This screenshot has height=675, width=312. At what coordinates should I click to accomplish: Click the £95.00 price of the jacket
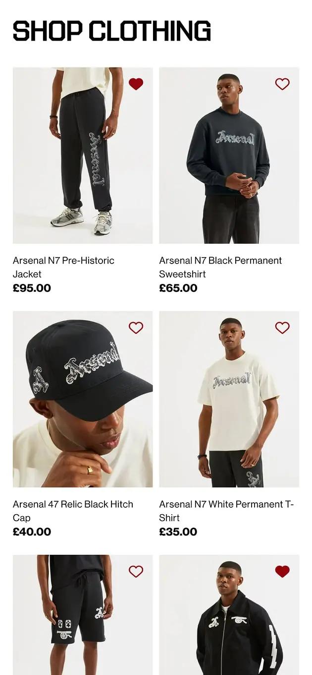[x=32, y=288]
